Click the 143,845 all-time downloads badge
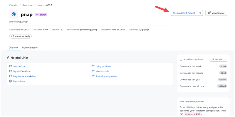This screenshot has height=117, width=235. [x=222, y=86]
